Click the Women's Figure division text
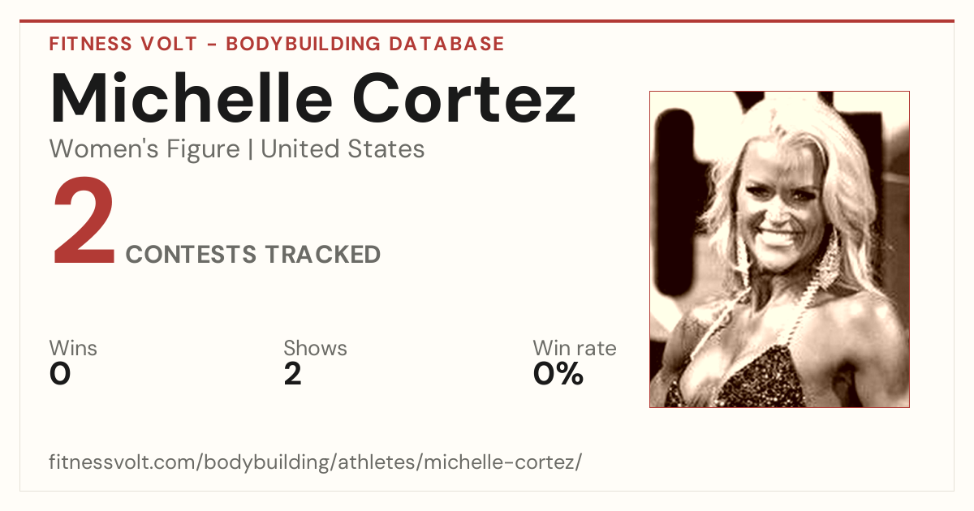Screen dimensions: 974x511 (x=144, y=149)
